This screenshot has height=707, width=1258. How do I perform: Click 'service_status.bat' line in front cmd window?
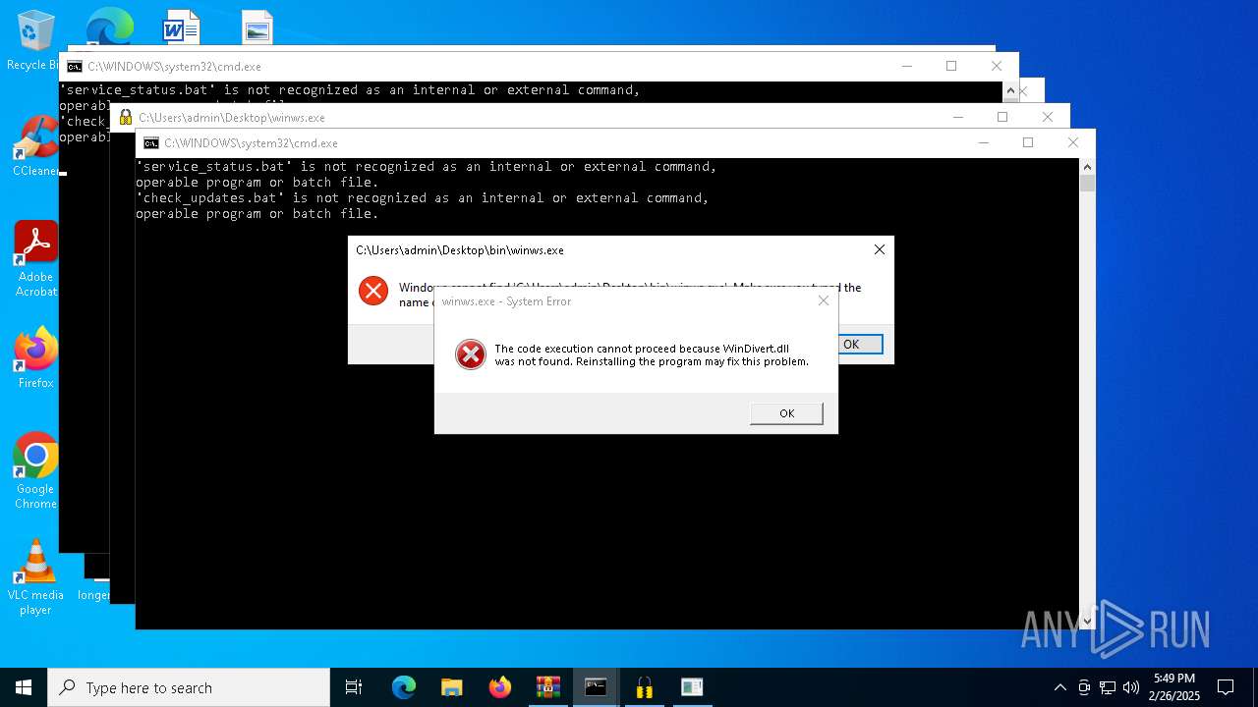[427, 167]
